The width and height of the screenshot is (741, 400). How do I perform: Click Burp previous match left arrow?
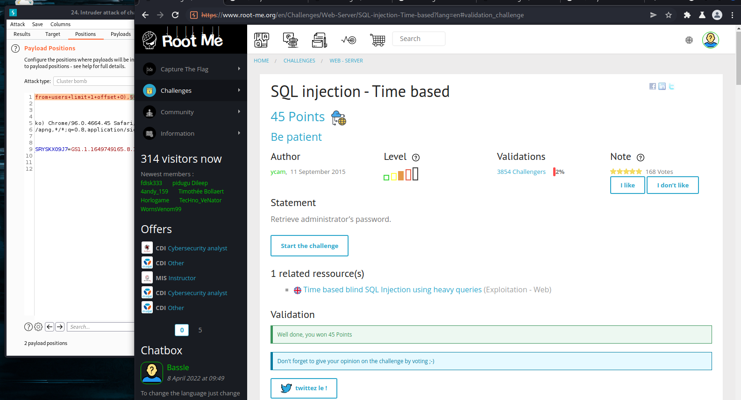pyautogui.click(x=49, y=327)
